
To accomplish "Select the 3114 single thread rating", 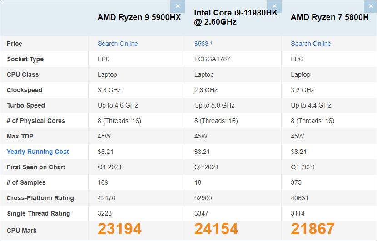I will [x=298, y=213].
